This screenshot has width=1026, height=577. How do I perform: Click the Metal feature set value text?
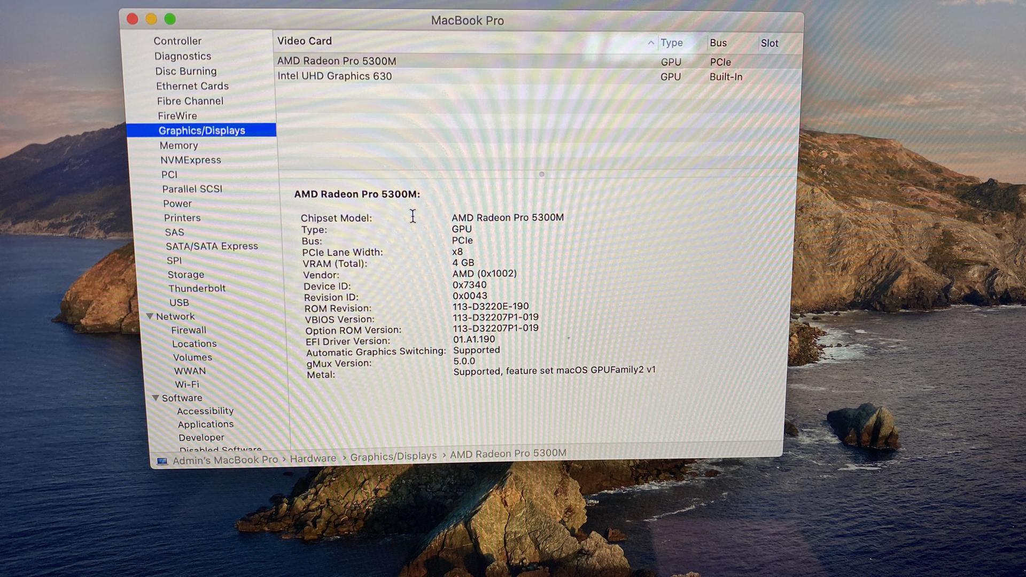tap(555, 370)
